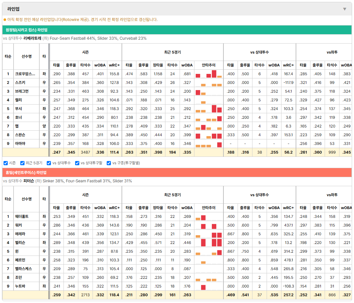Screen dimensions: 354x303
Task: Click player name 스즈키 in Cubs lineup
Action: (x=20, y=83)
